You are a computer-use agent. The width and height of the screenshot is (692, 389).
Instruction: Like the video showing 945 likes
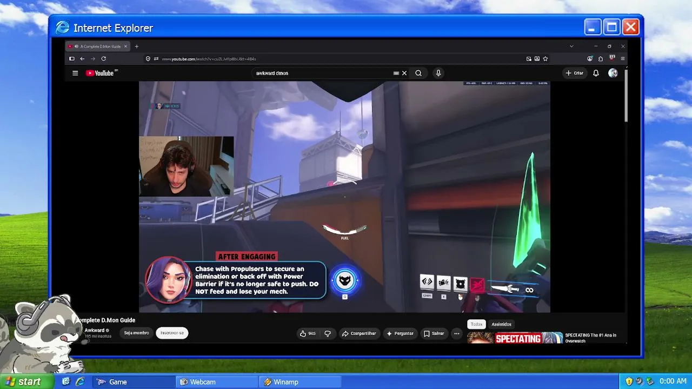click(308, 333)
